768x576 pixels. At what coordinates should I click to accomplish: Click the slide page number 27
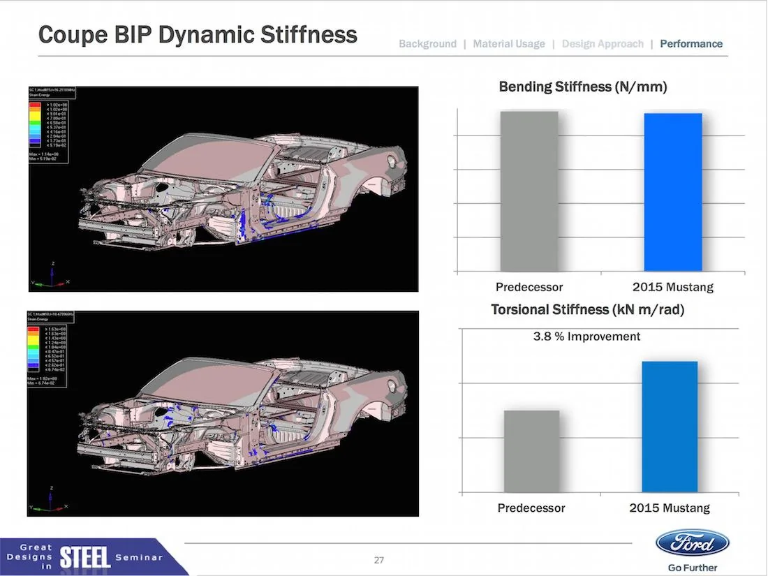379,560
